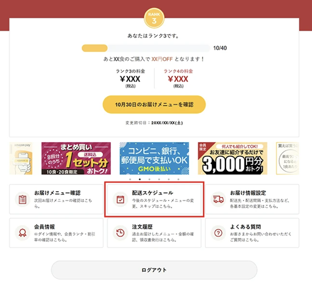The width and height of the screenshot is (312, 302).
Task: Click the delivery truck icon
Action: pyautogui.click(x=218, y=199)
